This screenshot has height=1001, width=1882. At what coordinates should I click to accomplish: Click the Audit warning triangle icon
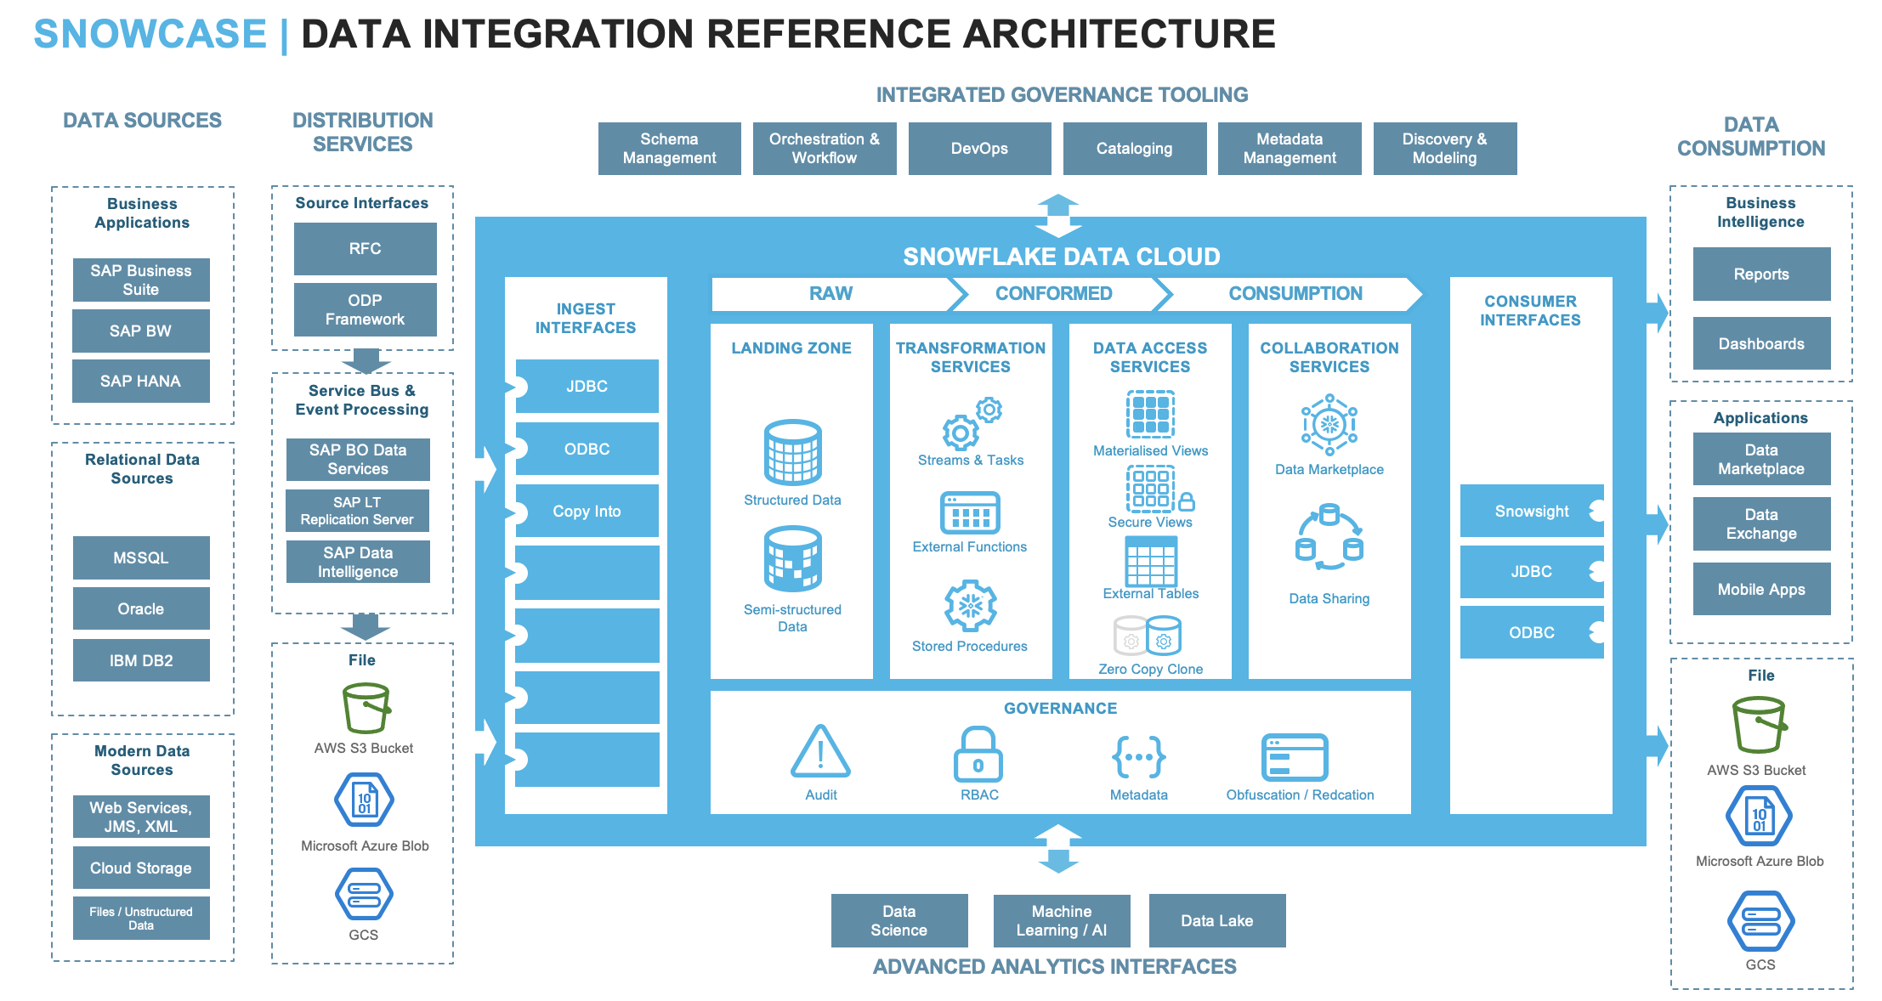[x=820, y=752]
